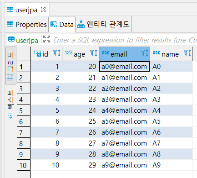This screenshot has width=197, height=178.
Task: Open filter/sort icon on email column
Action: coord(145,53)
